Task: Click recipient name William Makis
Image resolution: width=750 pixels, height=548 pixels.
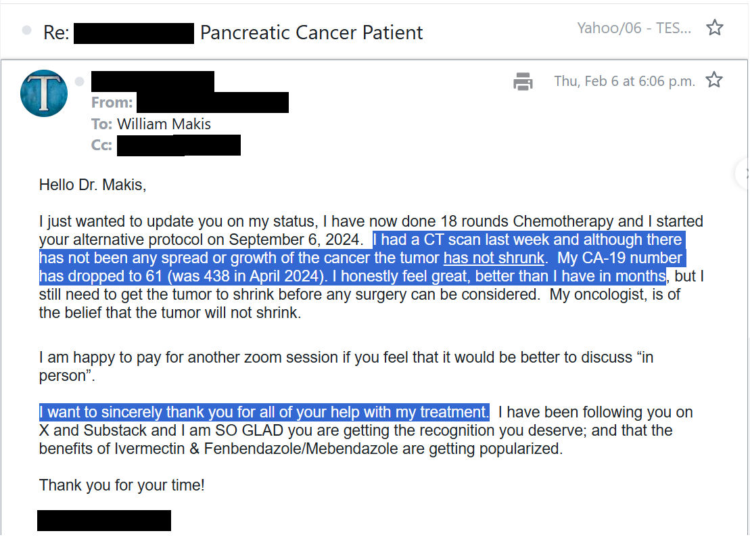Action: tap(164, 124)
